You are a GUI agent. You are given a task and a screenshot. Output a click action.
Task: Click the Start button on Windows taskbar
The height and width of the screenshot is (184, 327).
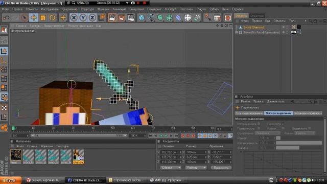(x=11, y=180)
